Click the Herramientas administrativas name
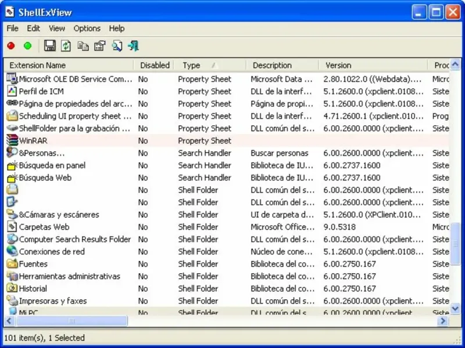This screenshot has height=348, width=465. [x=69, y=277]
